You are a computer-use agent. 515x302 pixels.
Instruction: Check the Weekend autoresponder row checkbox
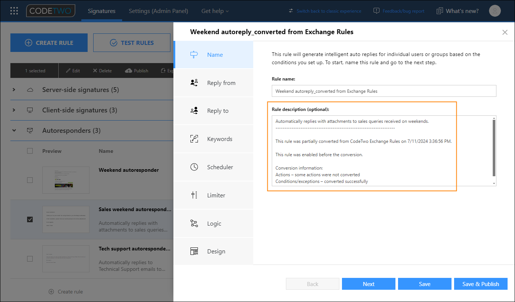click(30, 180)
